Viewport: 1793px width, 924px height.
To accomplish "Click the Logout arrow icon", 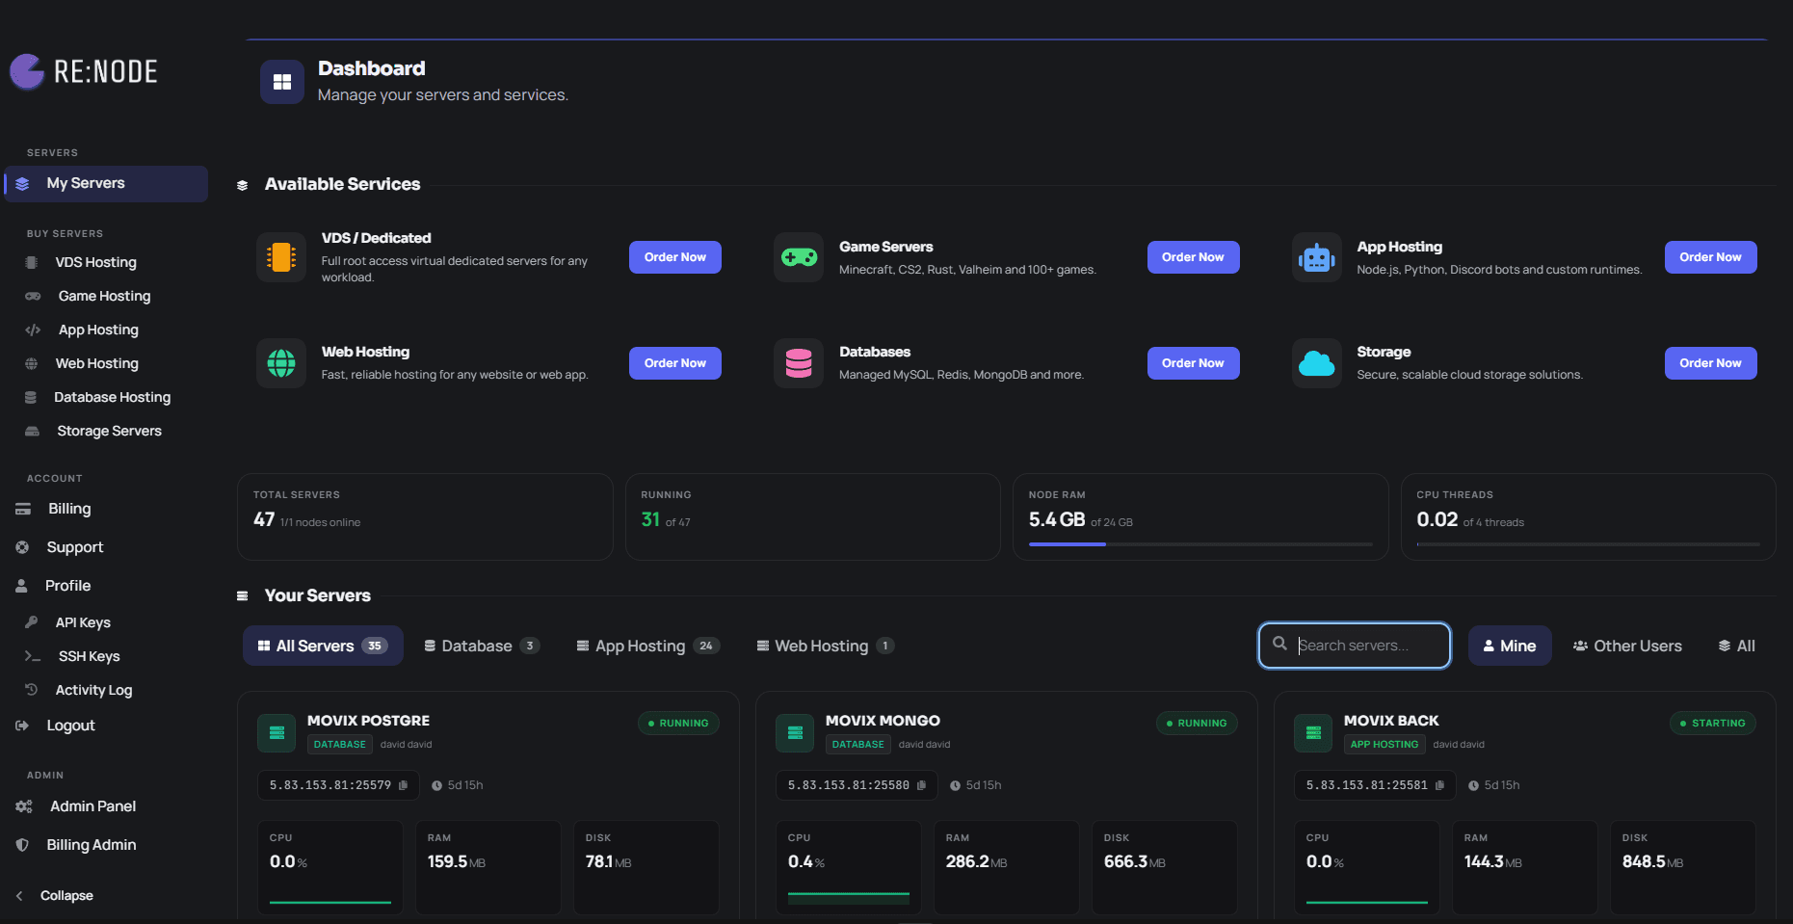I will click(x=22, y=726).
